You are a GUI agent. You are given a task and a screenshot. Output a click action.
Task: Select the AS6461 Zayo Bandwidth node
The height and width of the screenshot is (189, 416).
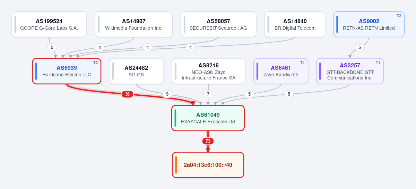281,71
